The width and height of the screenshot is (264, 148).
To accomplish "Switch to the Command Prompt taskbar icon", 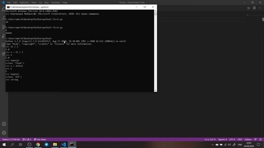I will tap(72, 144).
